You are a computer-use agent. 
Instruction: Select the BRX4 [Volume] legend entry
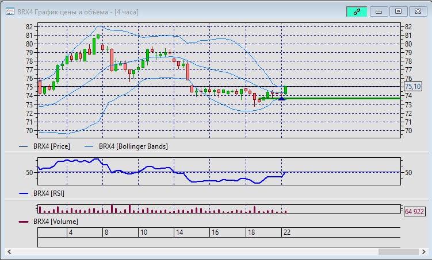48,222
